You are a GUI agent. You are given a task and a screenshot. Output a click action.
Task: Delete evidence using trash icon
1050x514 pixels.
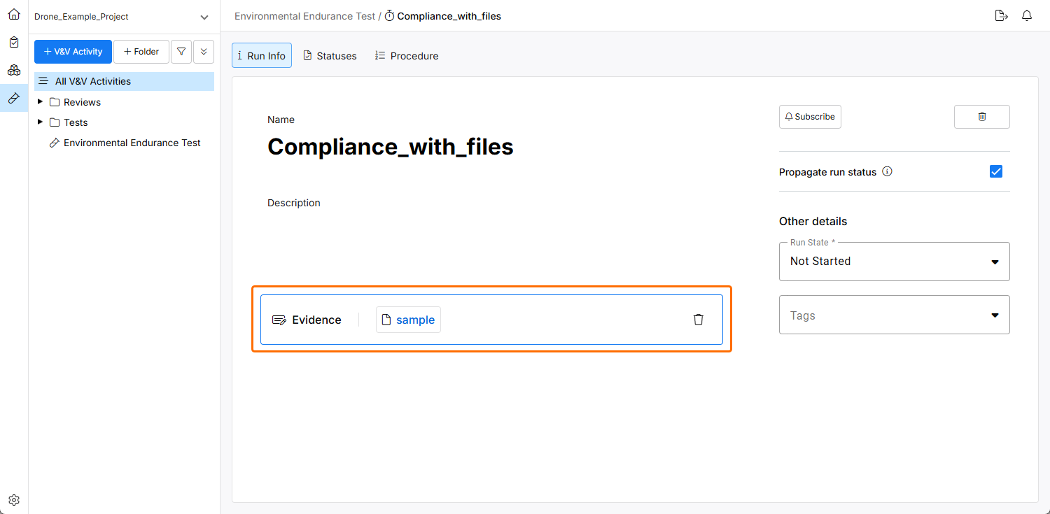click(698, 320)
